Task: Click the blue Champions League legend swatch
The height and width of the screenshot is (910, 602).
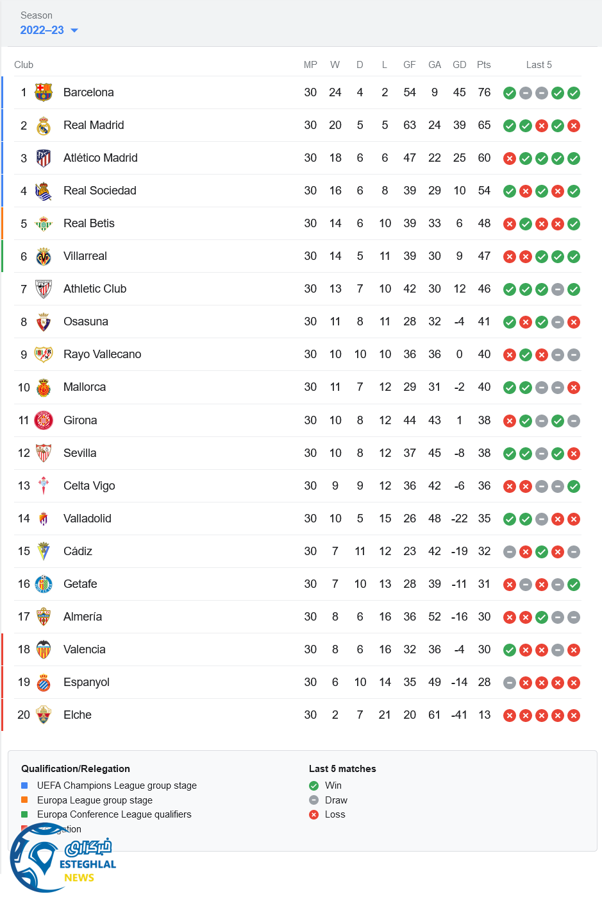Action: coord(24,786)
